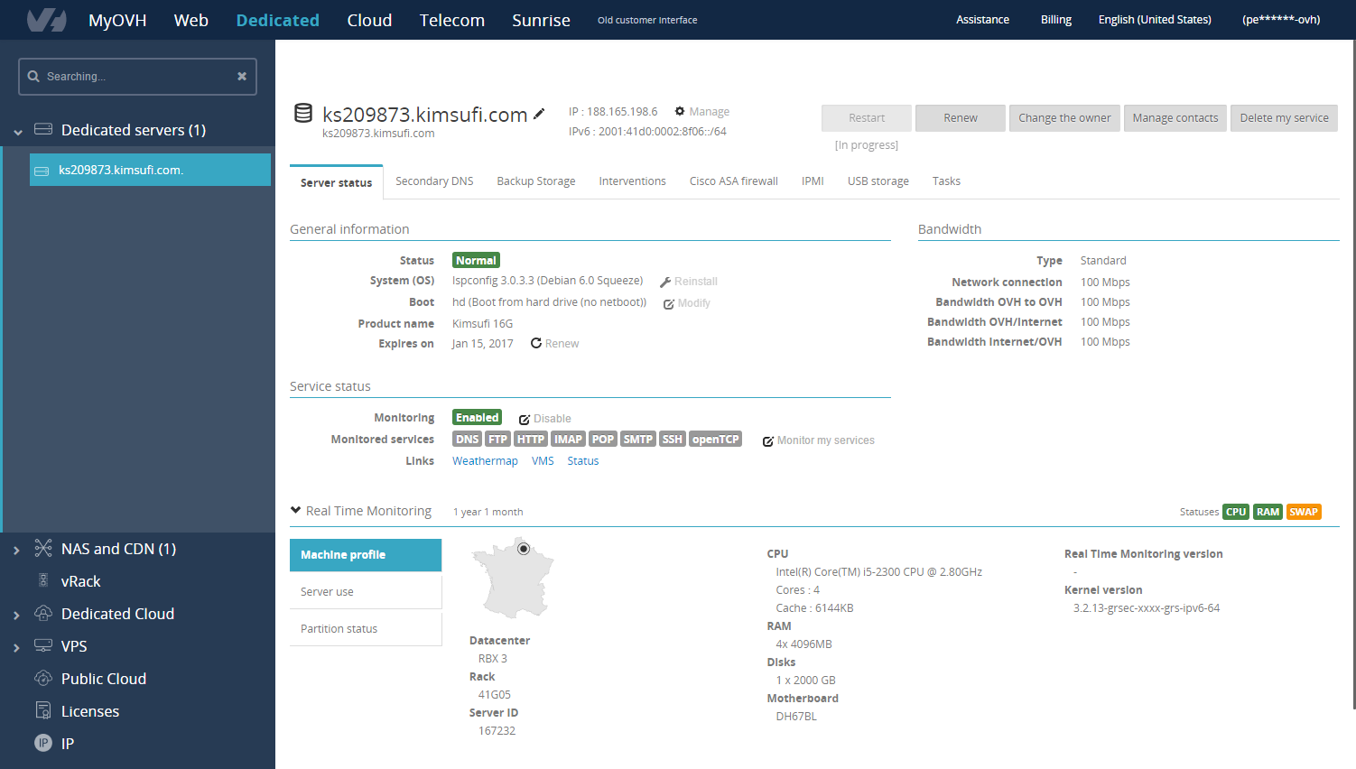Expand the VPS section
Viewport: 1356px width, 769px height.
pyautogui.click(x=16, y=648)
